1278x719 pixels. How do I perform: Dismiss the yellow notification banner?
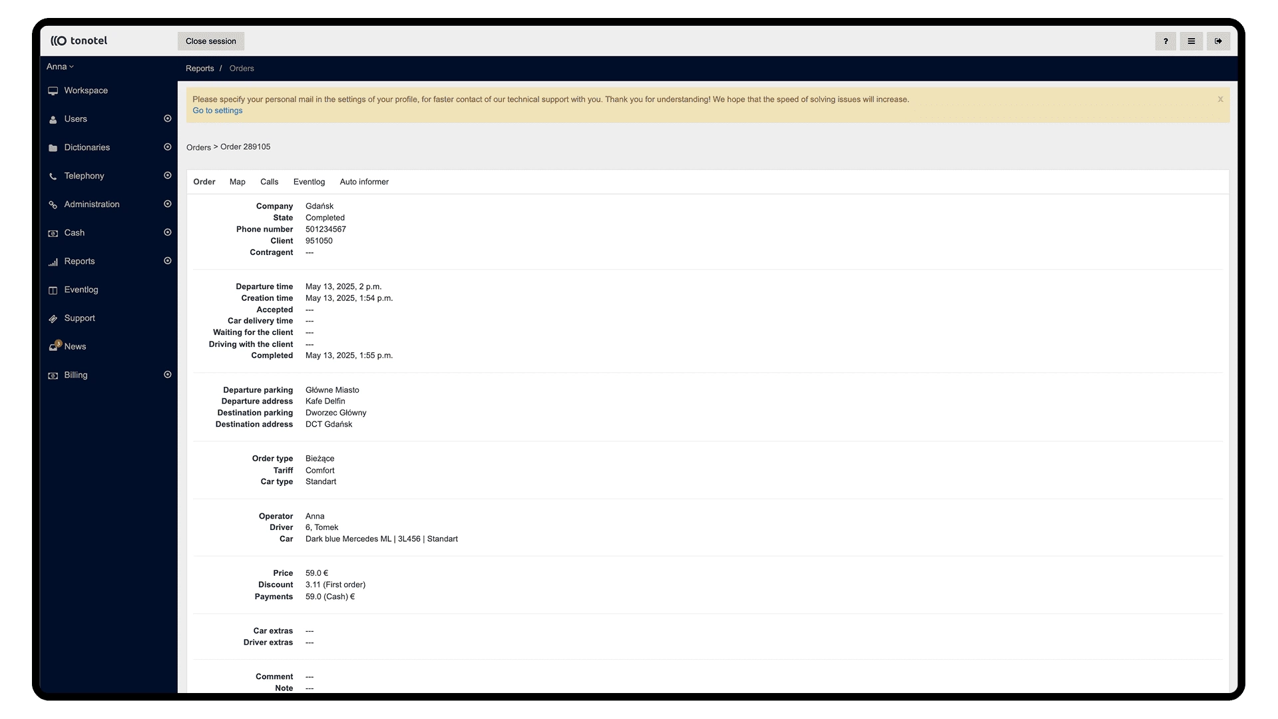1220,99
